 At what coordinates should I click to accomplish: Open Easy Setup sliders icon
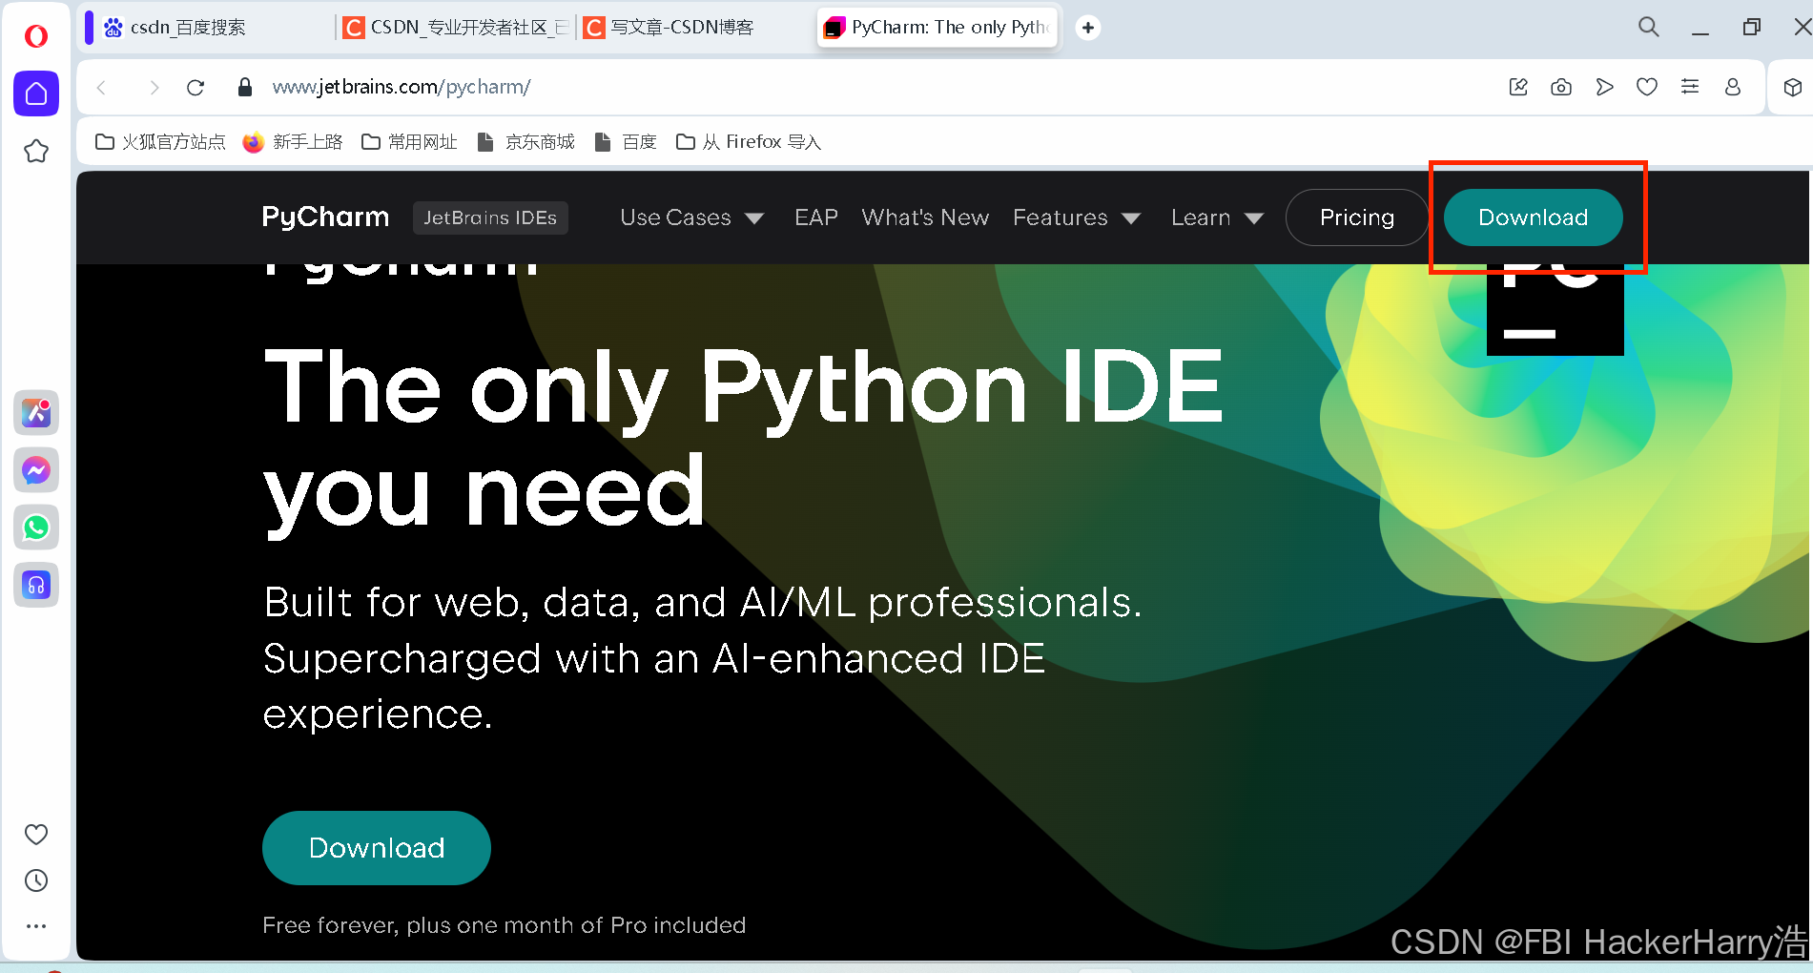click(x=1690, y=87)
